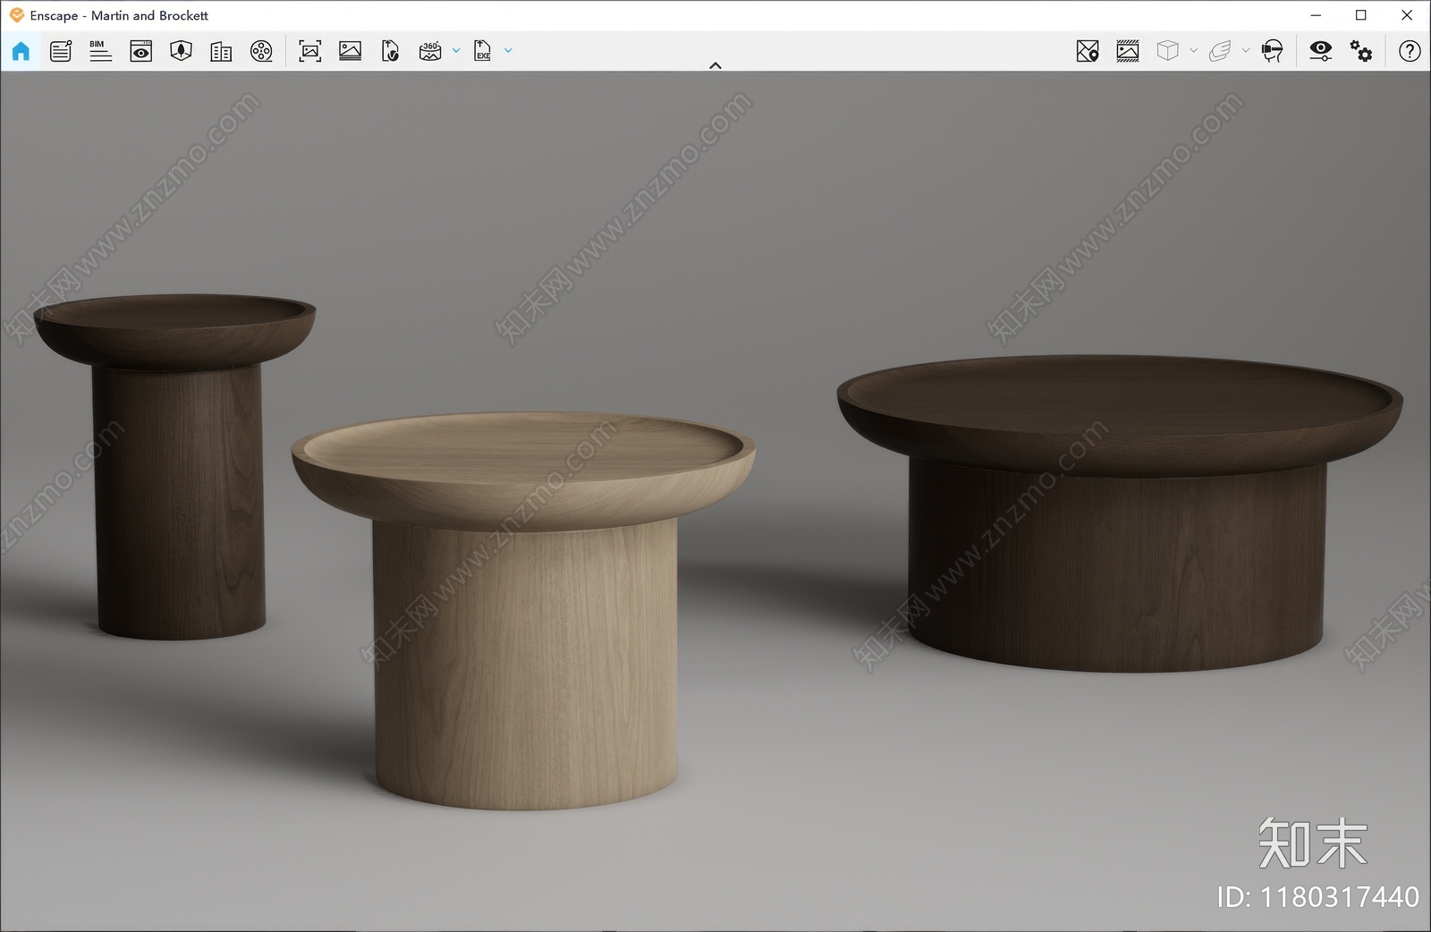The height and width of the screenshot is (932, 1431).
Task: Click the wing fly-mode icon
Action: (x=1220, y=51)
